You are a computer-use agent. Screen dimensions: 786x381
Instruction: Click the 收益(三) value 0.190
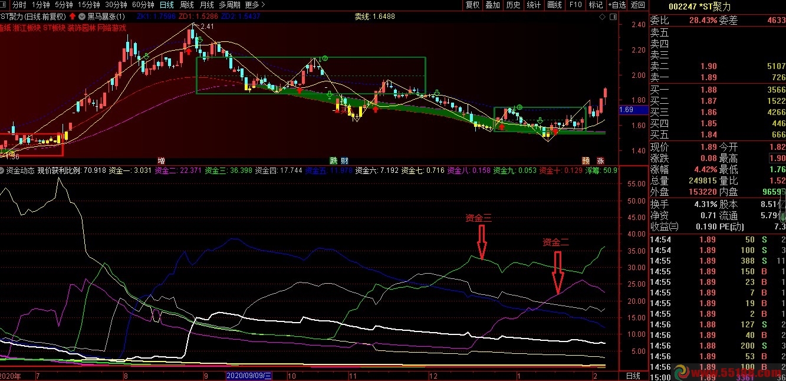706,226
